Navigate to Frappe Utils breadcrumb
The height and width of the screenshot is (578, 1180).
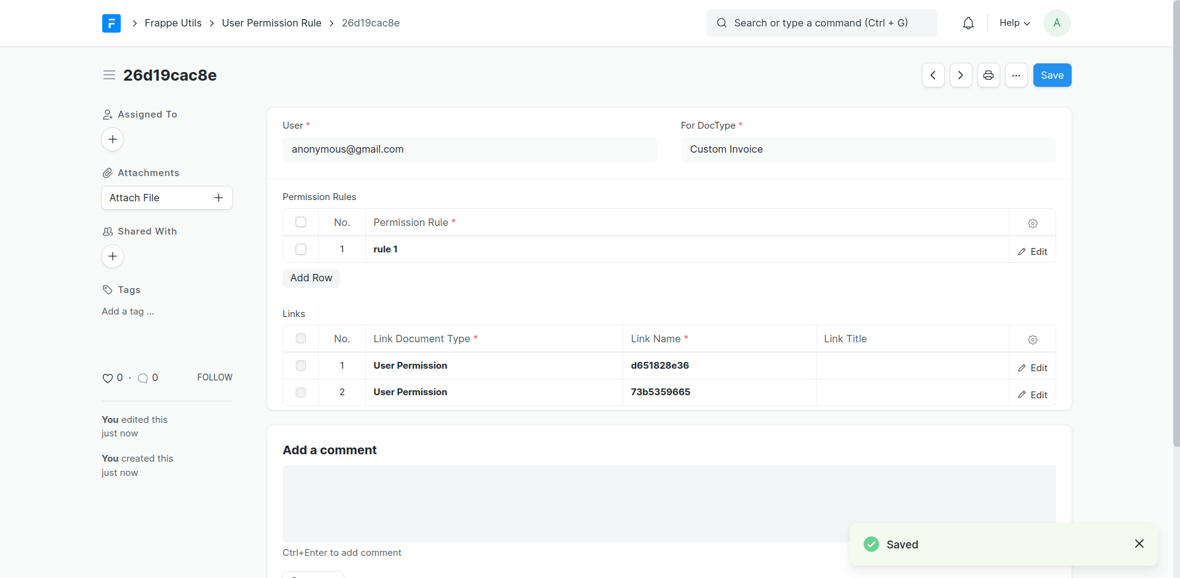[x=173, y=23]
